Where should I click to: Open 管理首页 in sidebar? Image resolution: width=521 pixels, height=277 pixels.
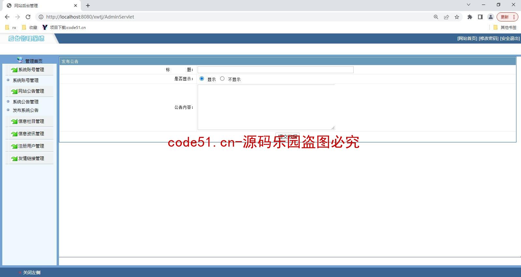pos(34,61)
